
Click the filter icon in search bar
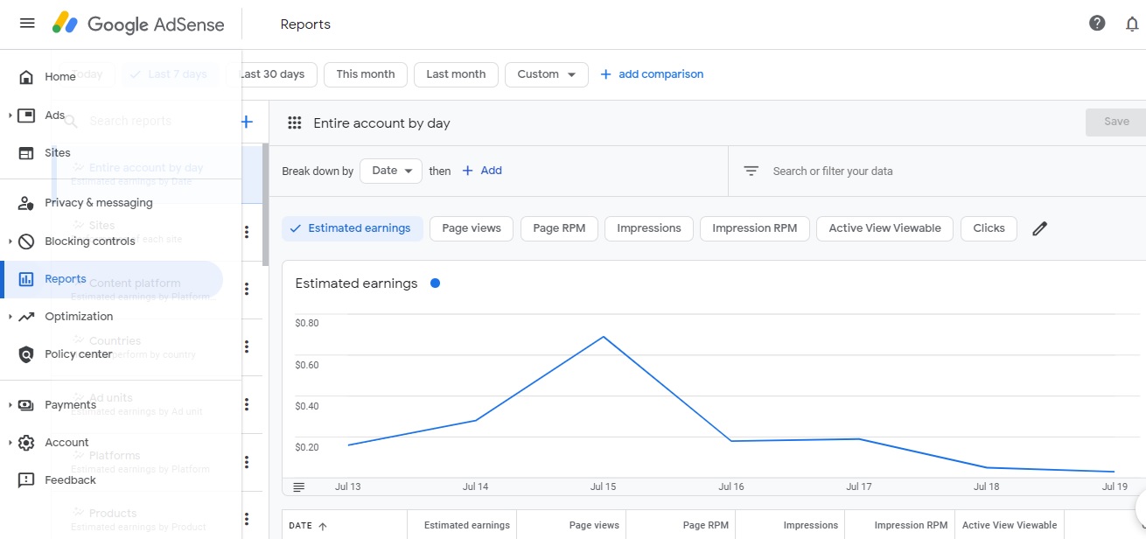(x=751, y=171)
